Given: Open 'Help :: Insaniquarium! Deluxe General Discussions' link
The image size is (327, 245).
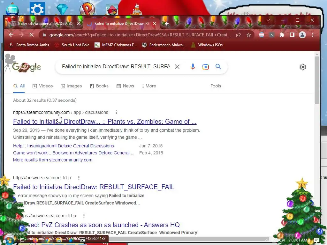Looking at the screenshot, I should [64, 146].
